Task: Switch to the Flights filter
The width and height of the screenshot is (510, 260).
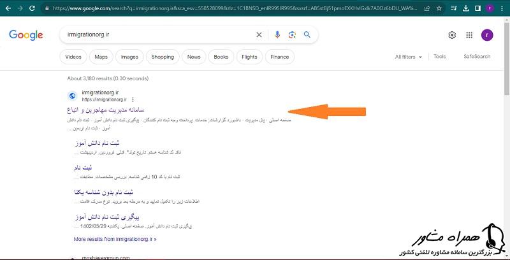Action: tap(249, 57)
